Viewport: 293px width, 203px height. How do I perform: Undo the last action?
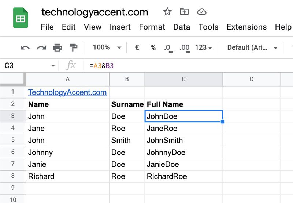point(25,48)
